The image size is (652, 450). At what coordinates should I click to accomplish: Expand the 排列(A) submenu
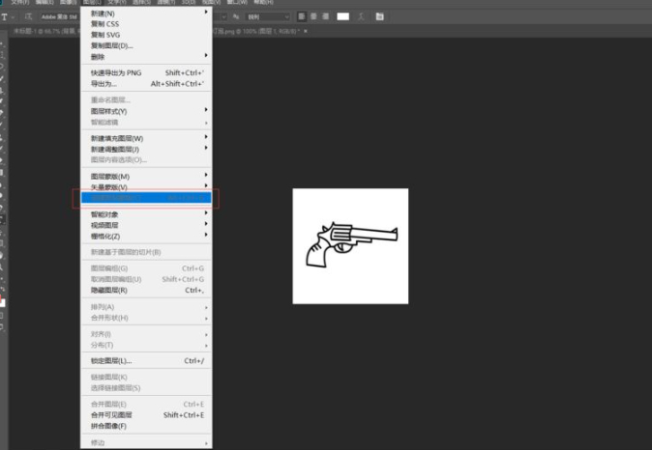146,307
